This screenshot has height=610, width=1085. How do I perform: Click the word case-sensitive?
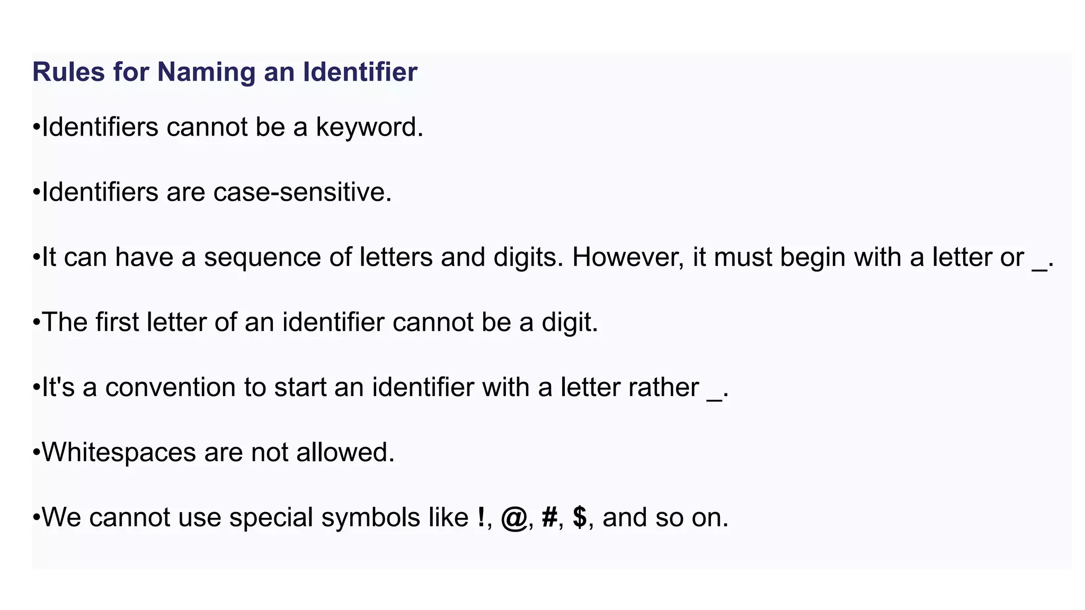pyautogui.click(x=303, y=192)
